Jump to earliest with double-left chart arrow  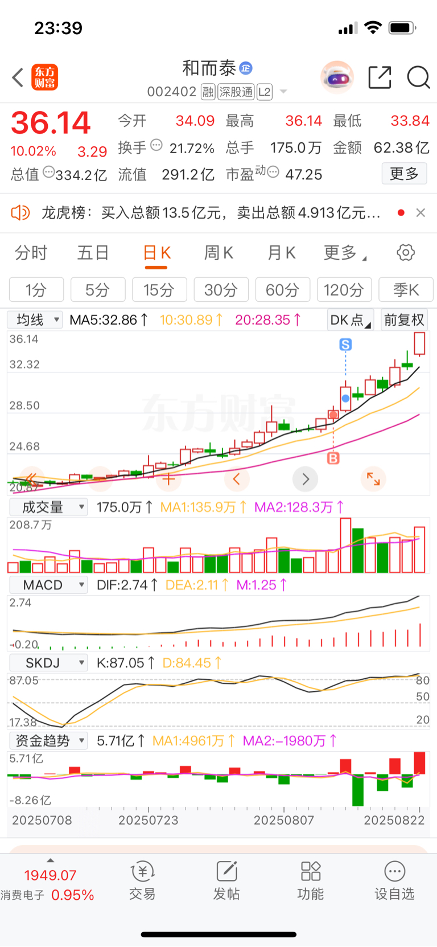tap(32, 479)
